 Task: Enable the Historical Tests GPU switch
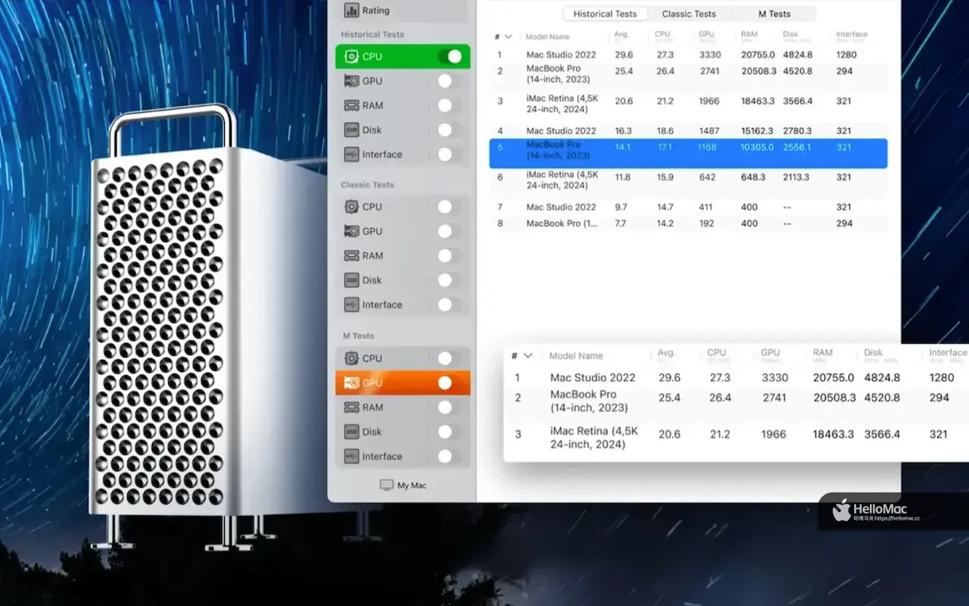450,81
